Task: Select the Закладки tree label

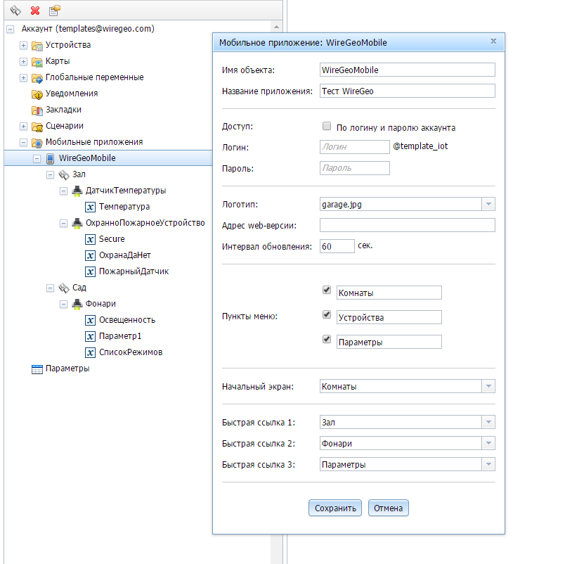Action: click(x=63, y=110)
